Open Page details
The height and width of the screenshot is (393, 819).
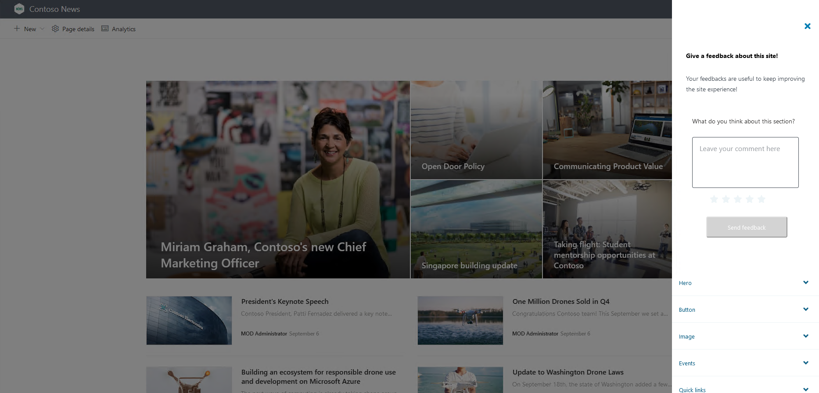point(78,29)
